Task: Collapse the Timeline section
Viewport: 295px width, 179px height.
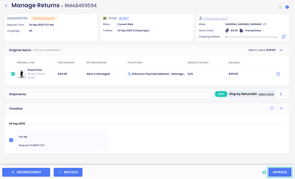Action: click(281, 109)
